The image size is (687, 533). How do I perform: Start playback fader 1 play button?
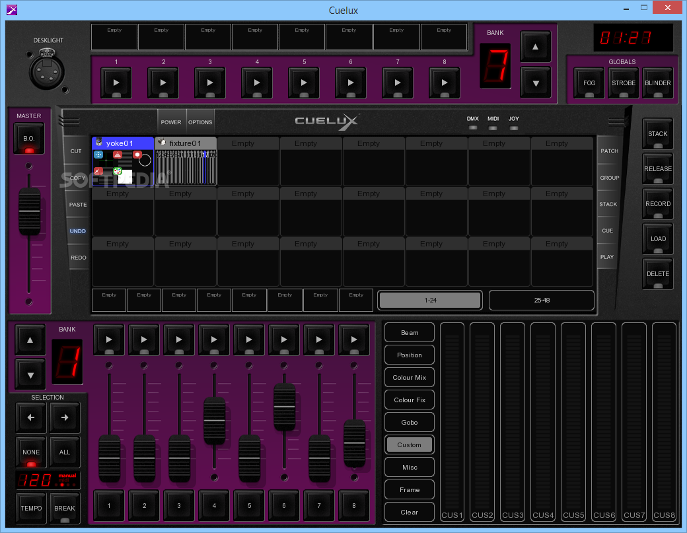109,339
